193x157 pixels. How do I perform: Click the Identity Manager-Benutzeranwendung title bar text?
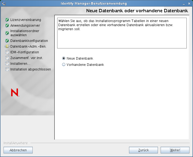94,4
